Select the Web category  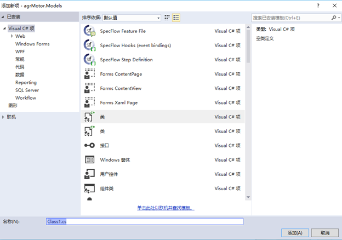coord(20,36)
